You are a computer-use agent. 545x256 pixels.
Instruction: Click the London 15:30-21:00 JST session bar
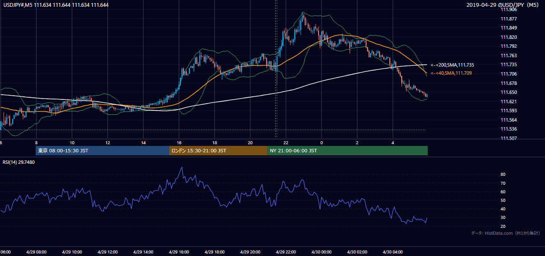click(x=218, y=151)
